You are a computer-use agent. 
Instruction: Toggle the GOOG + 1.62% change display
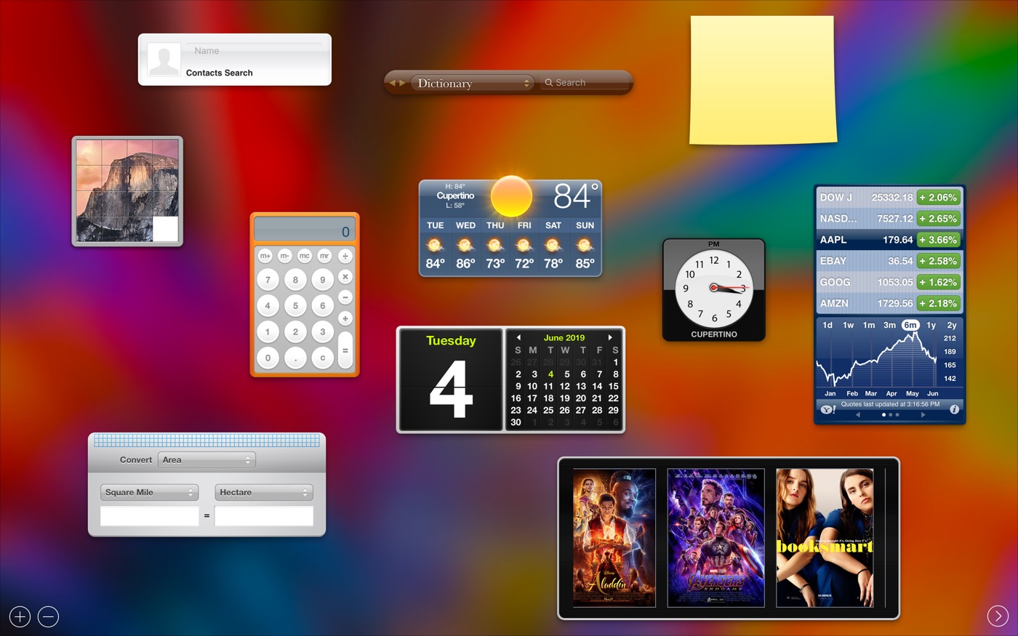tap(938, 282)
